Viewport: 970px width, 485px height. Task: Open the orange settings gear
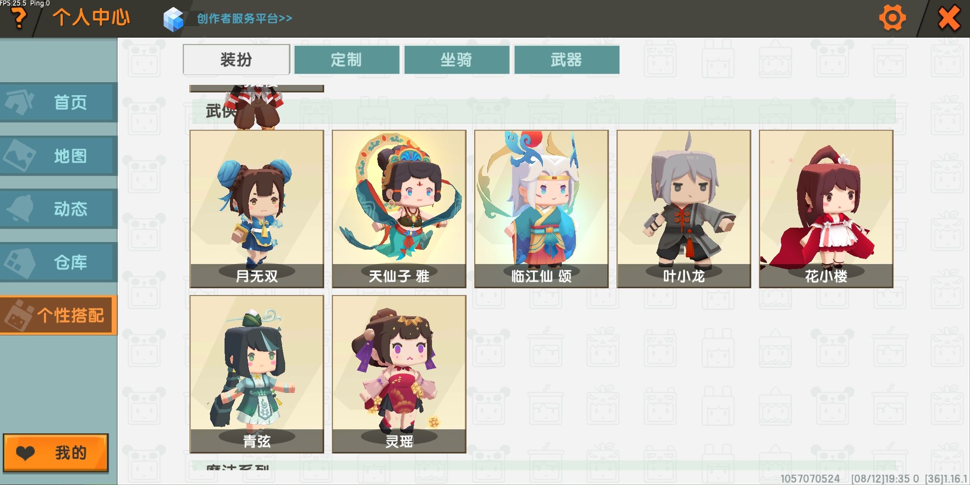(x=892, y=18)
